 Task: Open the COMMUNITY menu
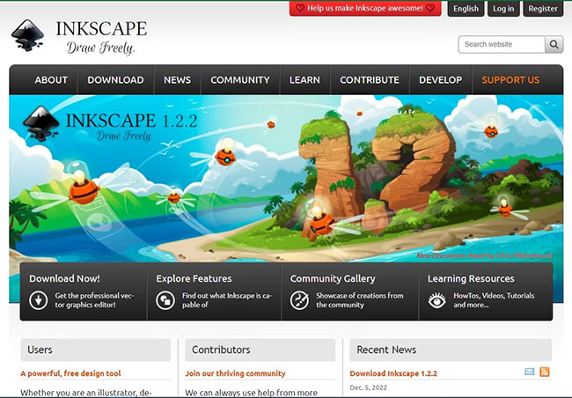click(240, 80)
